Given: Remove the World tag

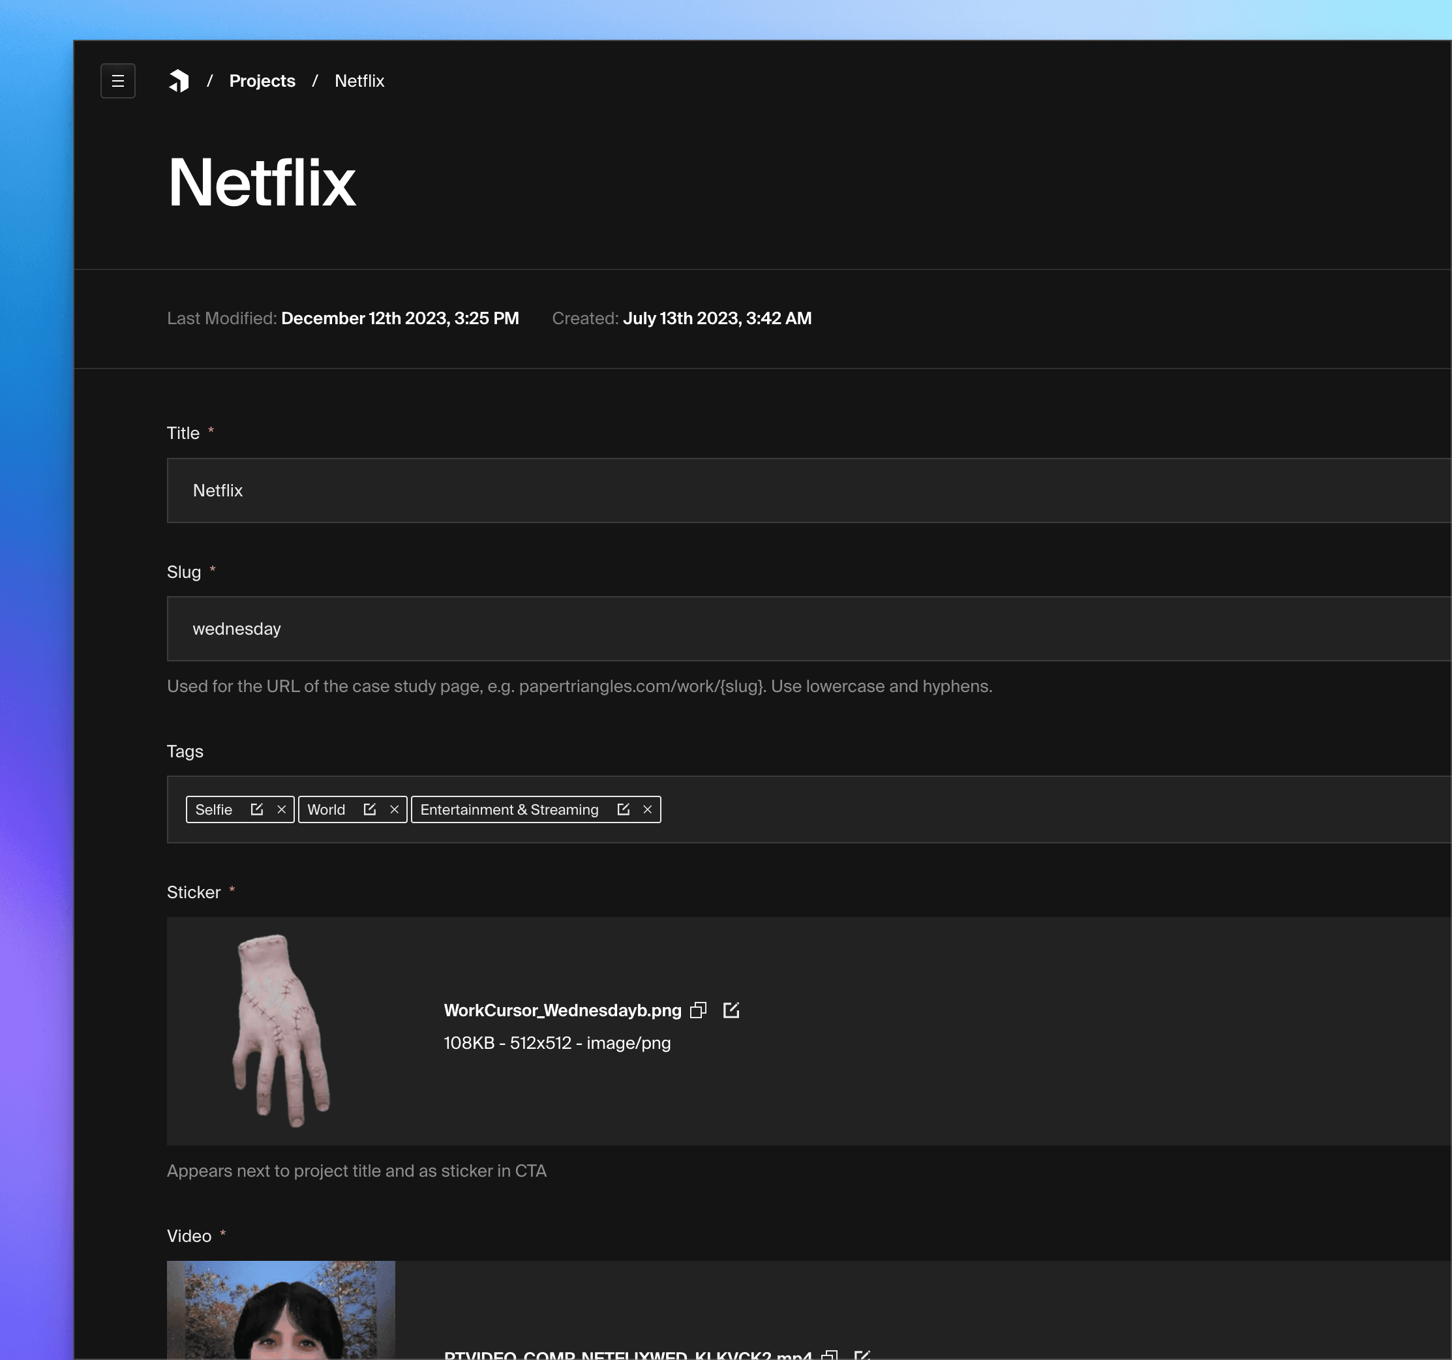Looking at the screenshot, I should click(395, 809).
